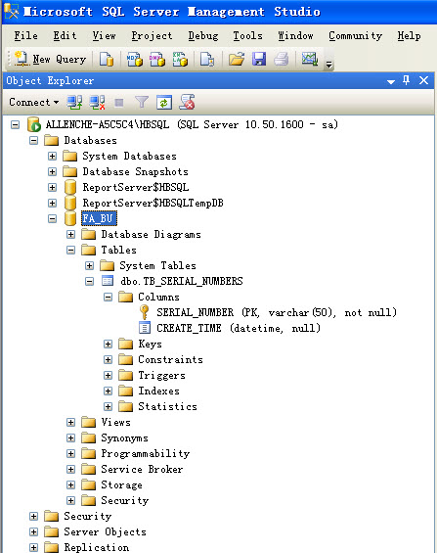The height and width of the screenshot is (553, 437).
Task: Click the Print icon in toolbar
Action: coord(281,59)
